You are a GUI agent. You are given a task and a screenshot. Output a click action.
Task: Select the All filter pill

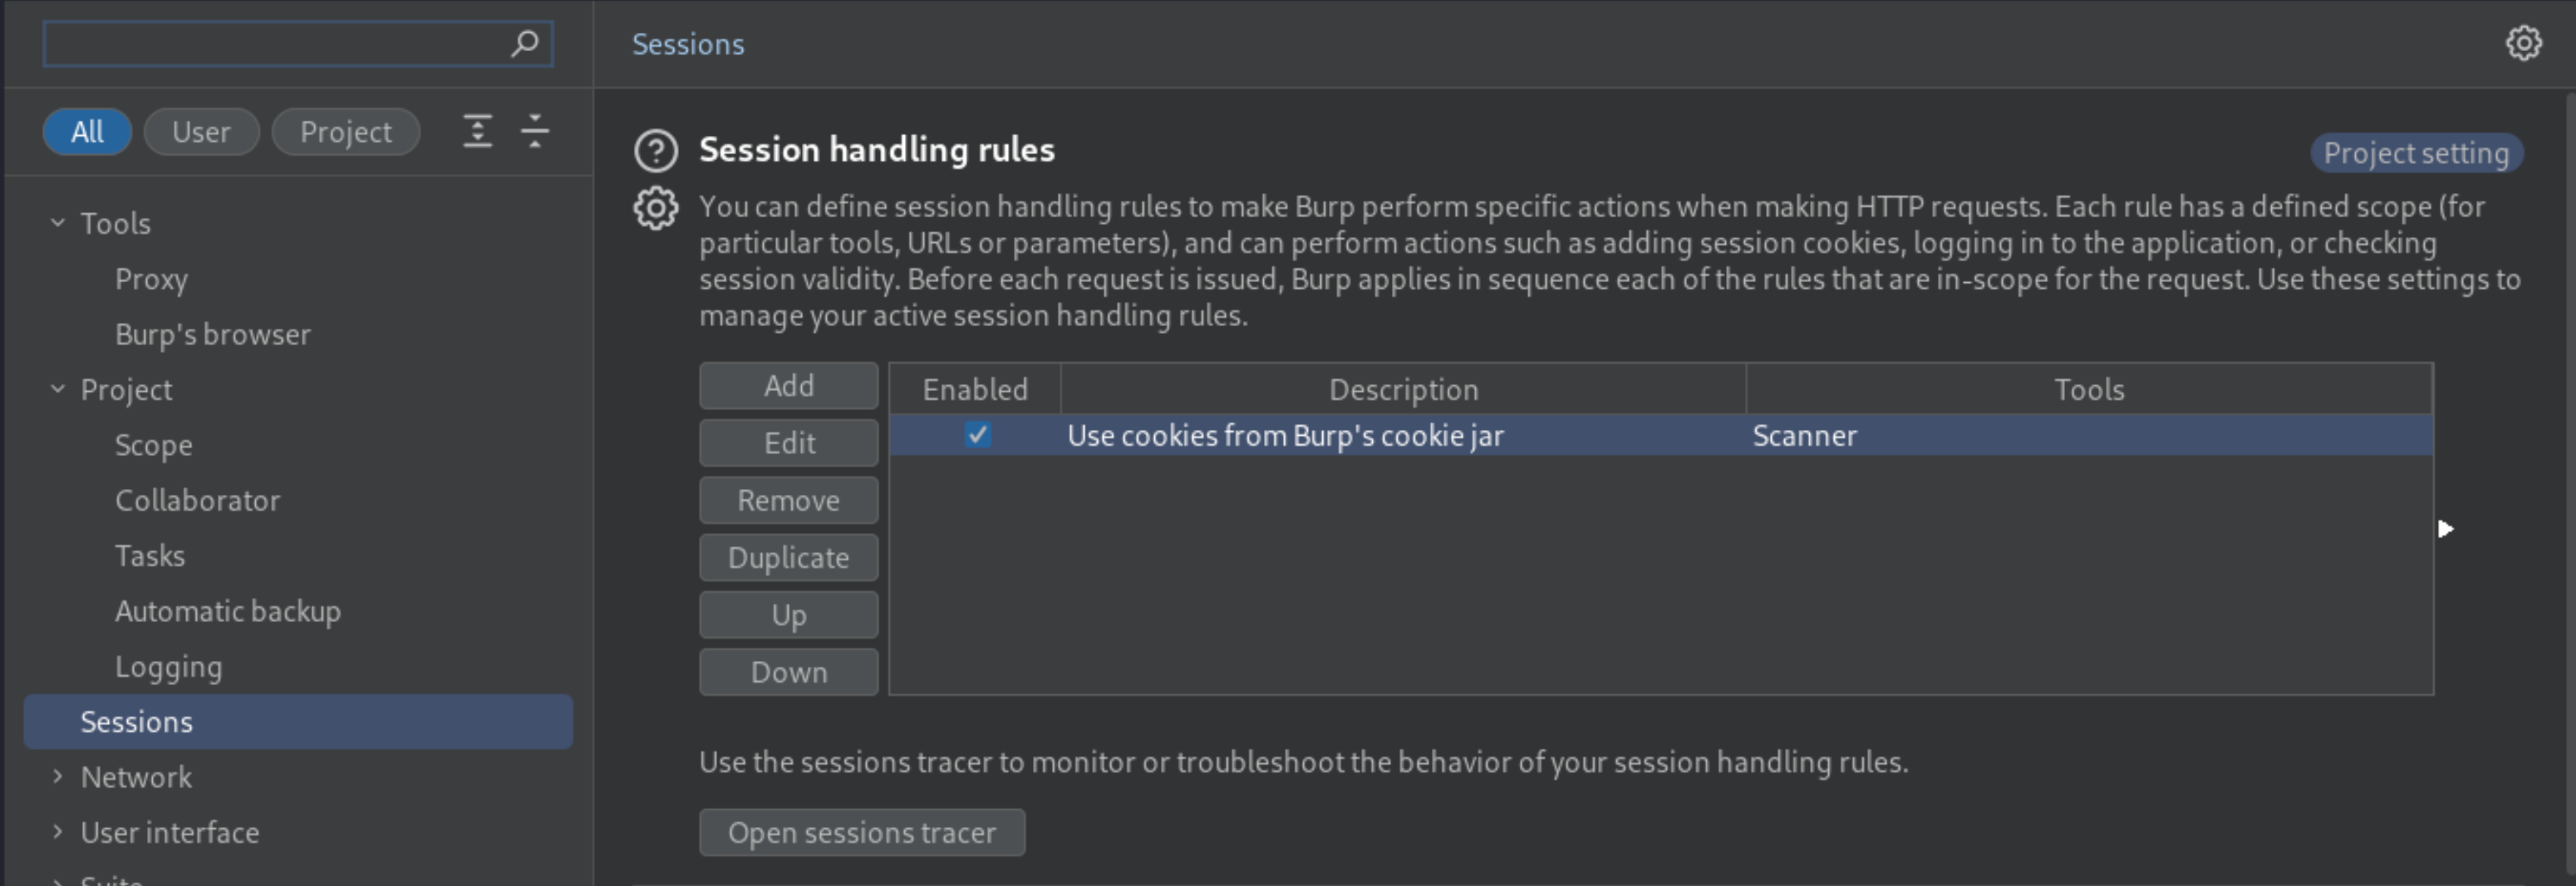pos(87,132)
